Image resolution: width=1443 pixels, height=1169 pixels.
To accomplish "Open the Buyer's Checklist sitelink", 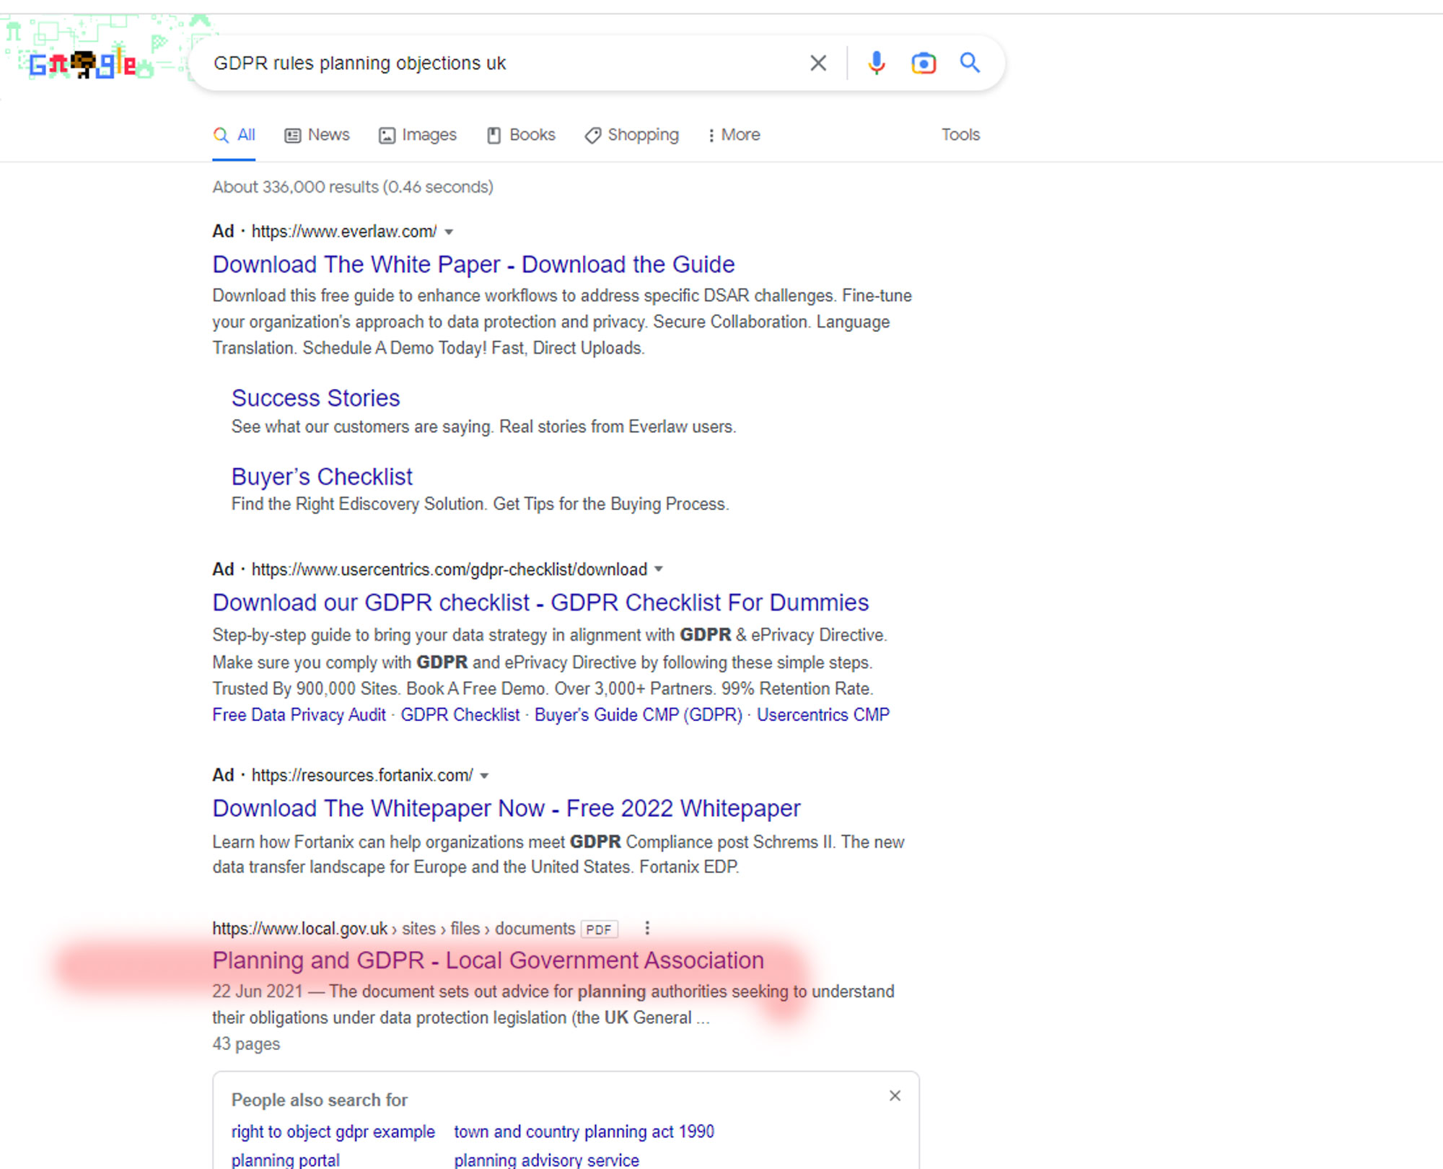I will (x=322, y=476).
